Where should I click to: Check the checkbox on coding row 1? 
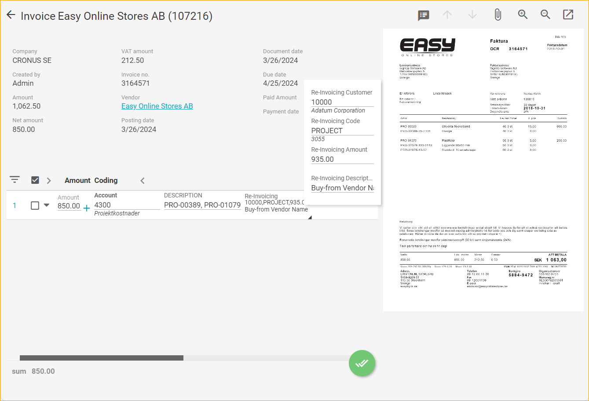tap(35, 205)
